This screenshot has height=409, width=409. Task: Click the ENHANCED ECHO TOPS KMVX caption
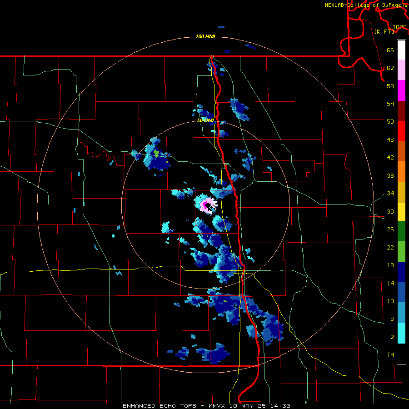point(206,406)
